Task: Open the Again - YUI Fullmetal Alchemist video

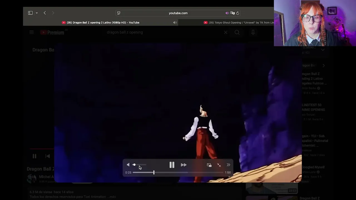Action: [x=315, y=141]
